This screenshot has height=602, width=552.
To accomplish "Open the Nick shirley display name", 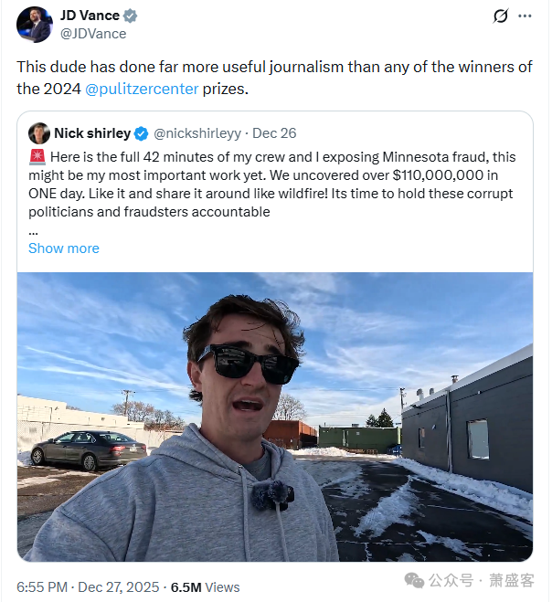I will (x=92, y=133).
